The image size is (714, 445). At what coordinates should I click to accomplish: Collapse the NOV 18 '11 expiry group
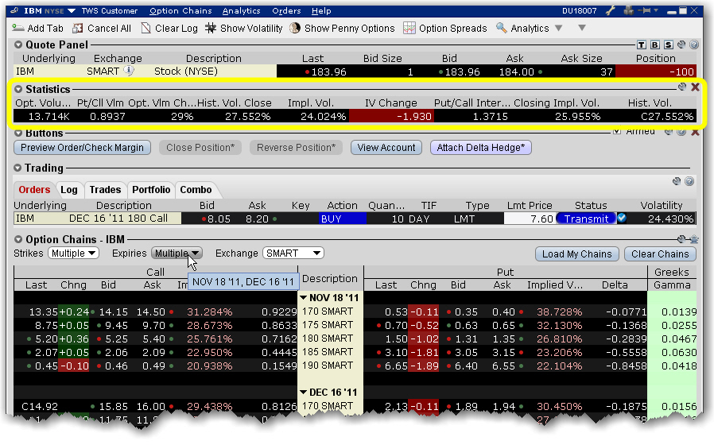click(x=304, y=298)
